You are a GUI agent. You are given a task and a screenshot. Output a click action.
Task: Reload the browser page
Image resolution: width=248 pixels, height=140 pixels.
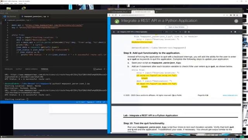(x=116, y=15)
